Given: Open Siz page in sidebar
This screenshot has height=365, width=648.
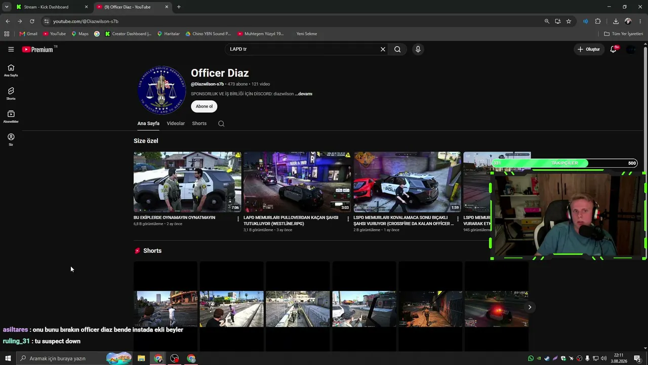Looking at the screenshot, I should (11, 139).
